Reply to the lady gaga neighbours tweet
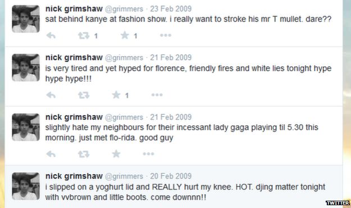Screen dimensions: 351x208 point(51,154)
